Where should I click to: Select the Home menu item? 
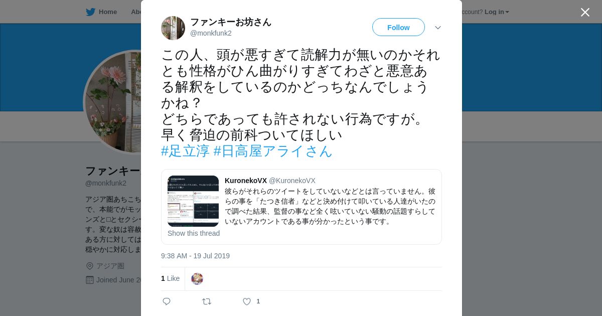point(108,12)
